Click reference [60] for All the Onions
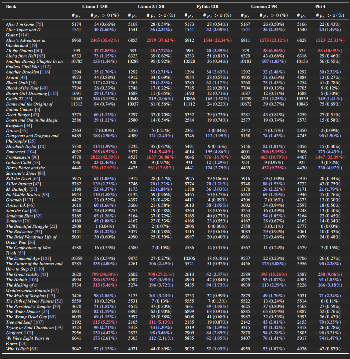This screenshot has width=350, height=359. coord(38,51)
